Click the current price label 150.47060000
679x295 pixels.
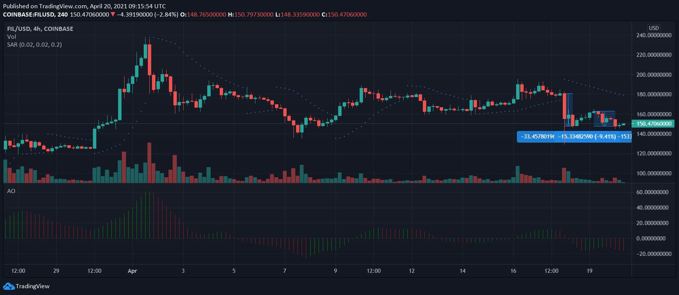point(653,123)
